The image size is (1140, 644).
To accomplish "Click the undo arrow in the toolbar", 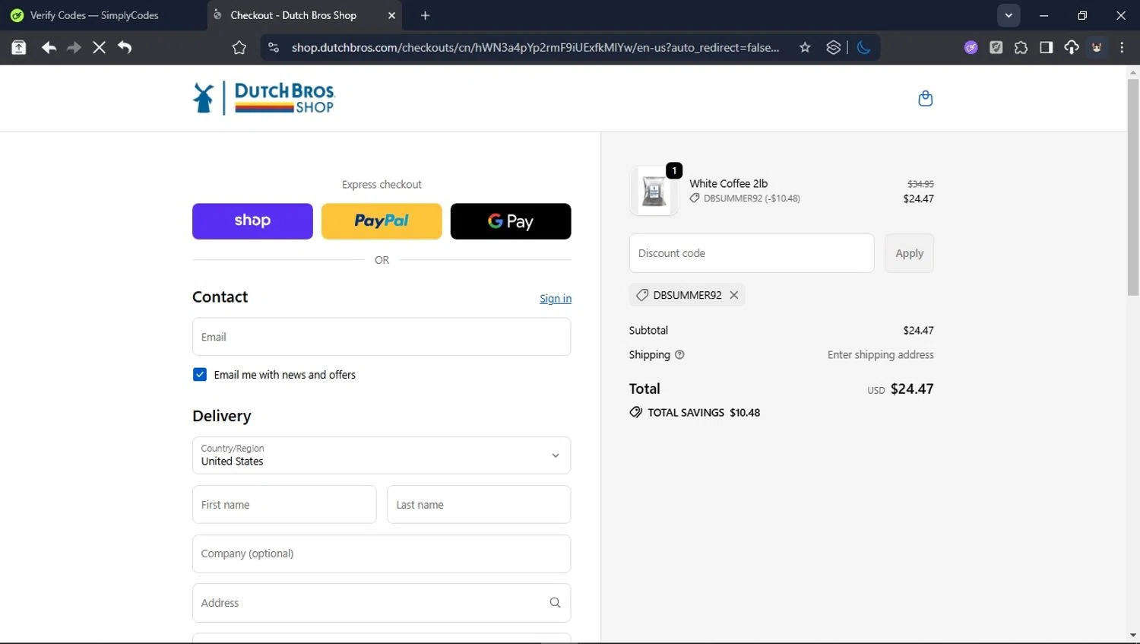I will [125, 47].
